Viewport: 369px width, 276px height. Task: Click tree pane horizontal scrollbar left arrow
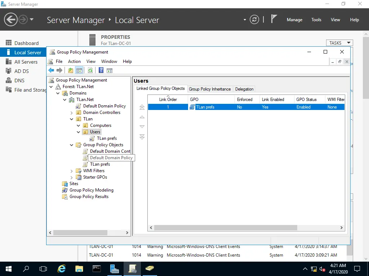50,233
